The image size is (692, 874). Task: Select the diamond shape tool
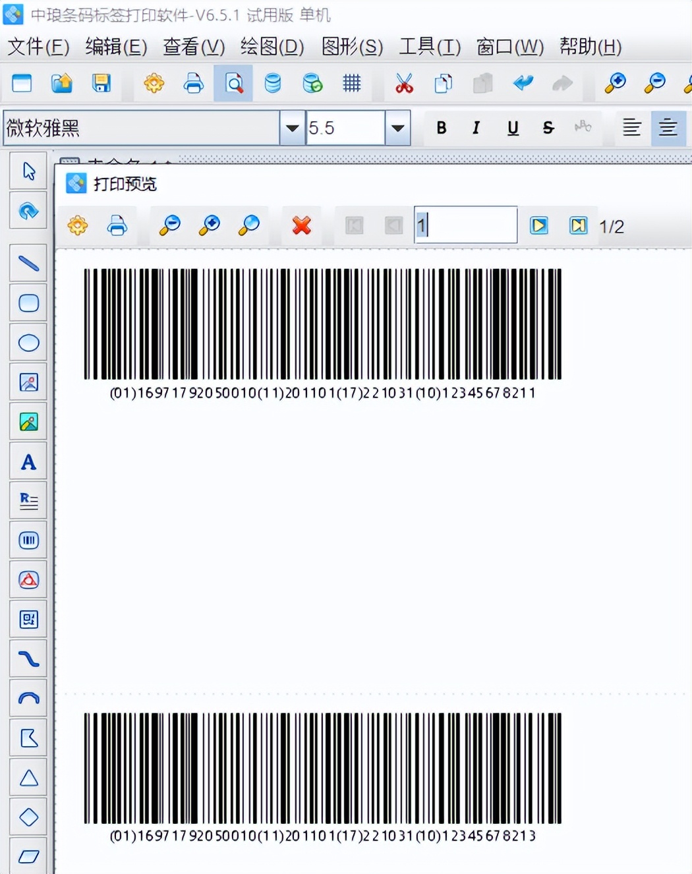coord(28,817)
